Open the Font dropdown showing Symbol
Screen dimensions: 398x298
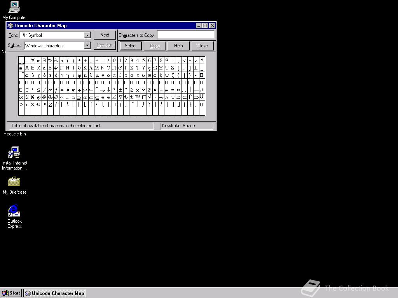tap(87, 35)
